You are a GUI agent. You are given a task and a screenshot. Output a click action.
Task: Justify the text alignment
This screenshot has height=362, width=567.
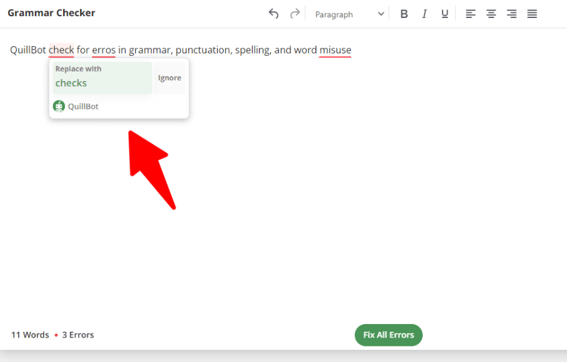tap(532, 14)
